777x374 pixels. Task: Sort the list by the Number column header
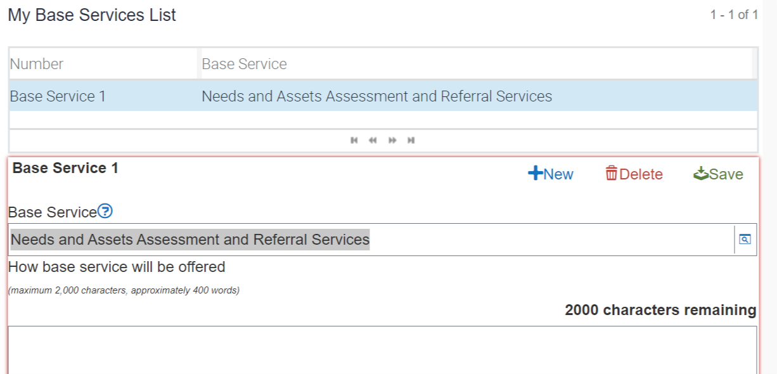[37, 64]
